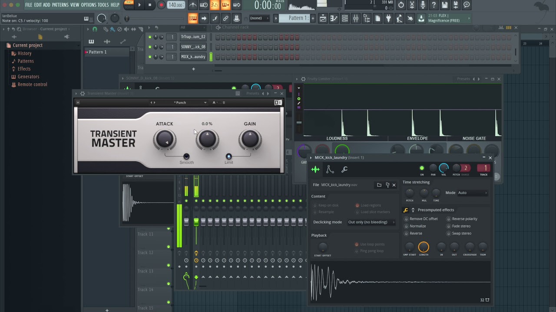Open the FILE menu
556x312 pixels.
pos(29,5)
